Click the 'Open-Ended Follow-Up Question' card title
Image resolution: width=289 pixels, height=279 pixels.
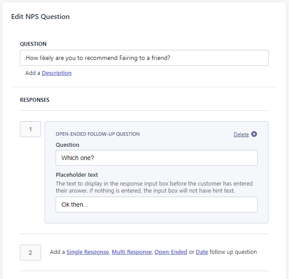(98, 134)
